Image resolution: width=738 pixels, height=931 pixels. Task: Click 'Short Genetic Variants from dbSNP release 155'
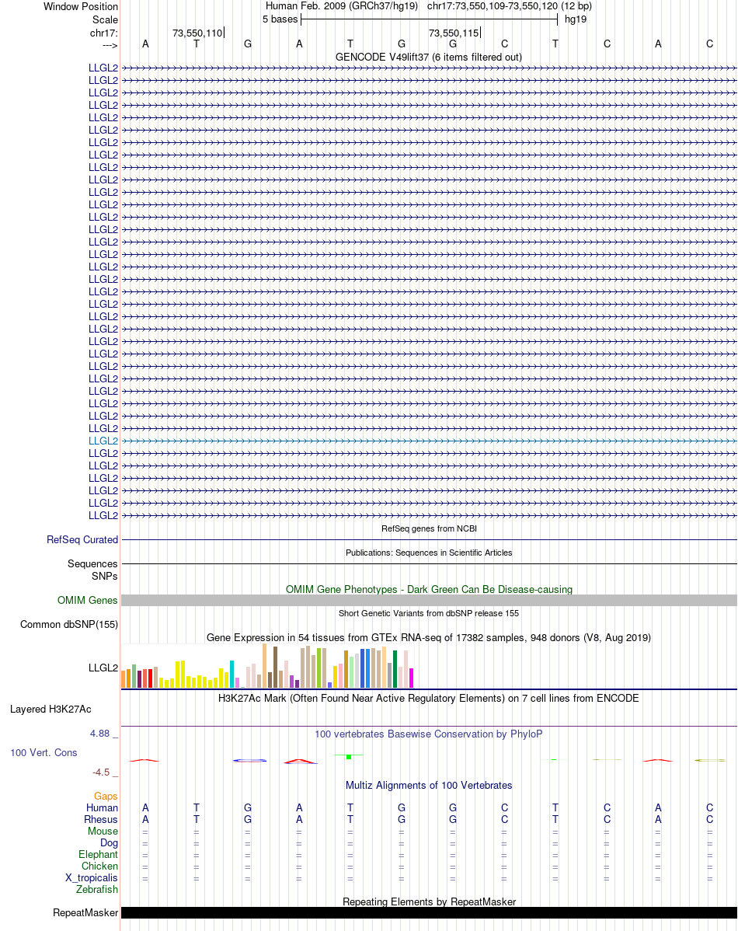(x=429, y=613)
